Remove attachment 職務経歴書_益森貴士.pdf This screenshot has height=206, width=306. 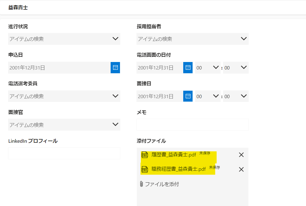pos(241,169)
